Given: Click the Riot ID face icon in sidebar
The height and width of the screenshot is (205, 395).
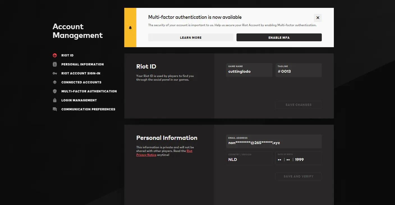Looking at the screenshot, I should pyautogui.click(x=55, y=55).
